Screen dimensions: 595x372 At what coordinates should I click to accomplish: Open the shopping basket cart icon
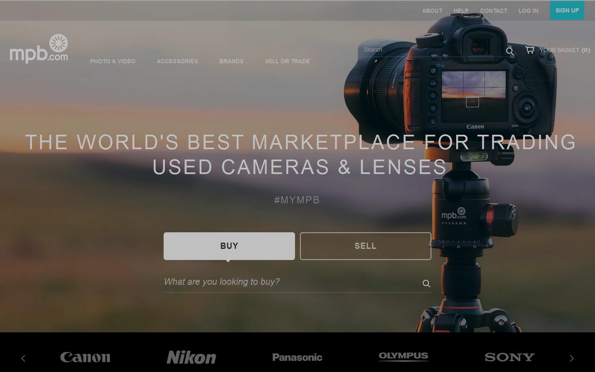[529, 50]
